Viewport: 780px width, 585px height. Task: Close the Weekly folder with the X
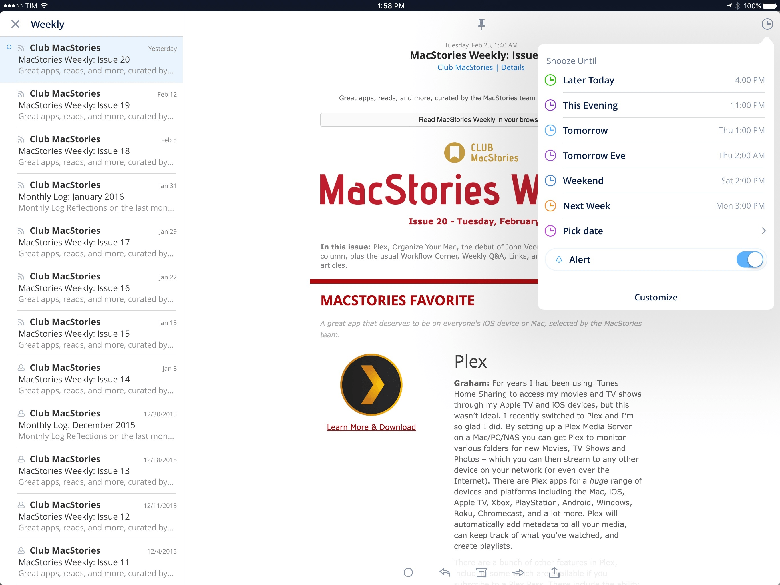click(15, 24)
